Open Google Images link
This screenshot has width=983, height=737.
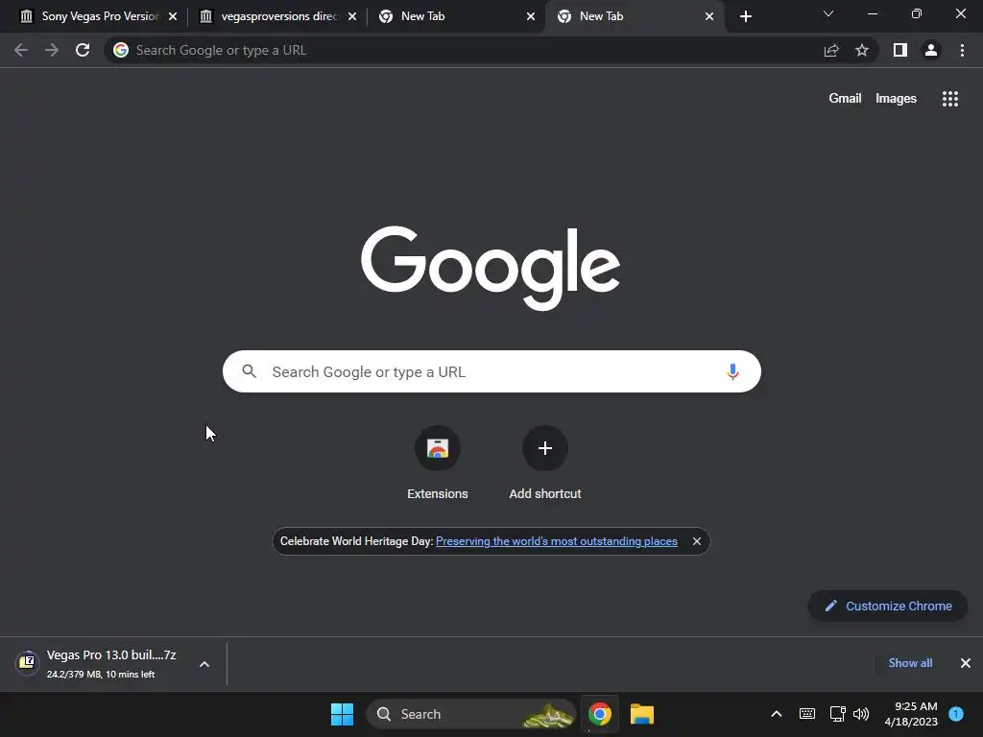tap(896, 99)
